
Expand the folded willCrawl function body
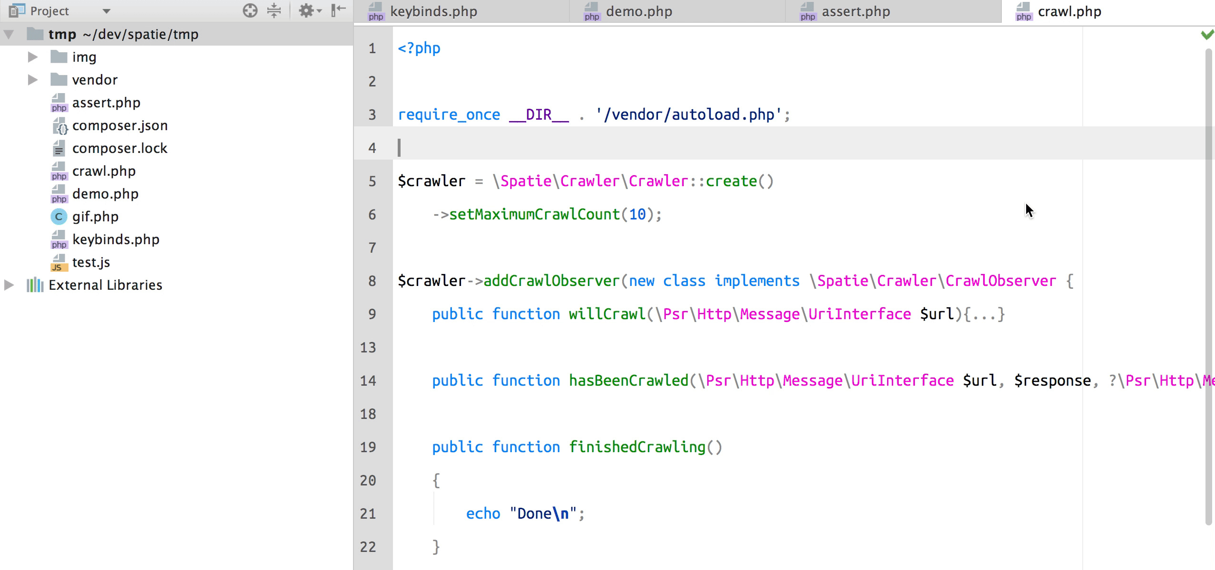point(984,314)
